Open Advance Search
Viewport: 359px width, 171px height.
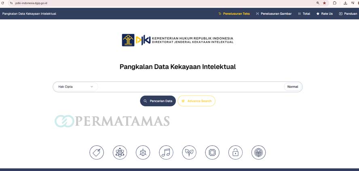pyautogui.click(x=196, y=101)
